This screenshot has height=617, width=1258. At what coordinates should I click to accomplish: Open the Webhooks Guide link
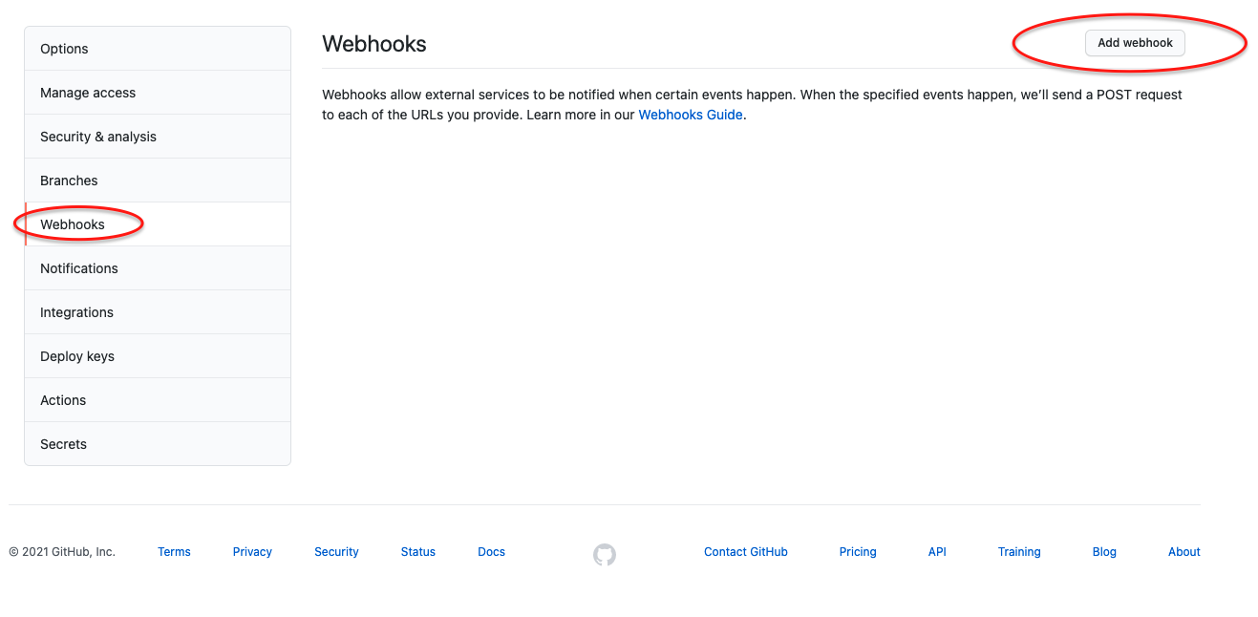point(690,114)
